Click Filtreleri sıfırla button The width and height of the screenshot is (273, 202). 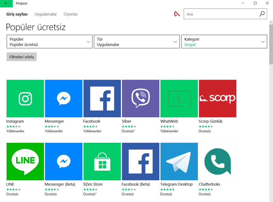coord(21,57)
